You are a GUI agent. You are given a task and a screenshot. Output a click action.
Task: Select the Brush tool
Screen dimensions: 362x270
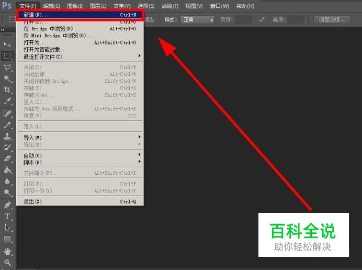pos(7,125)
